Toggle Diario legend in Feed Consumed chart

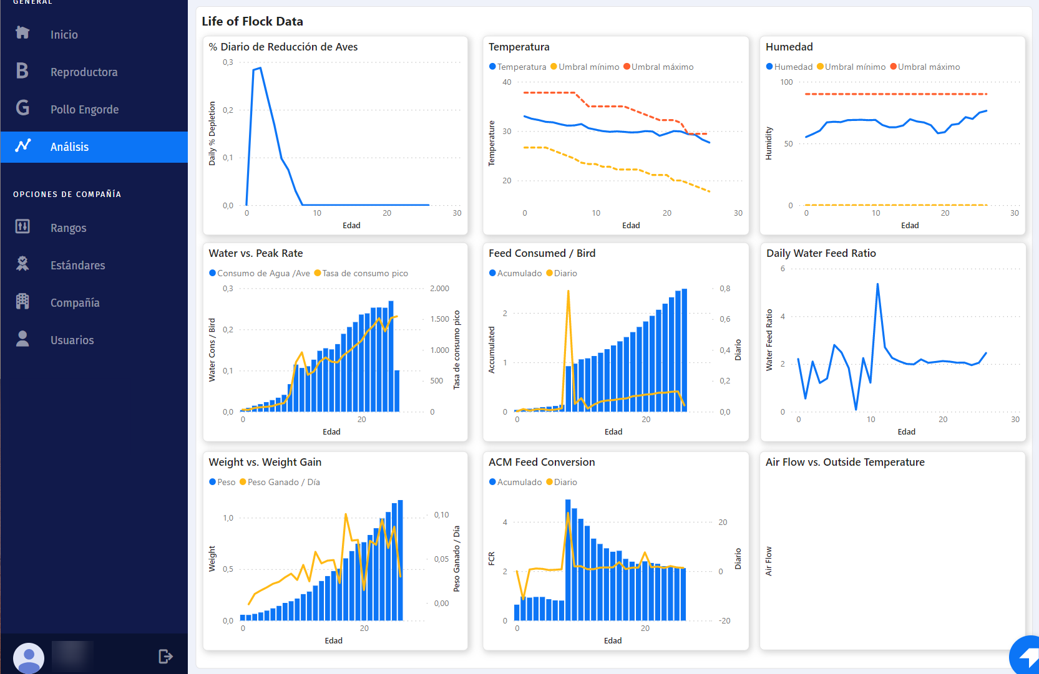[562, 273]
